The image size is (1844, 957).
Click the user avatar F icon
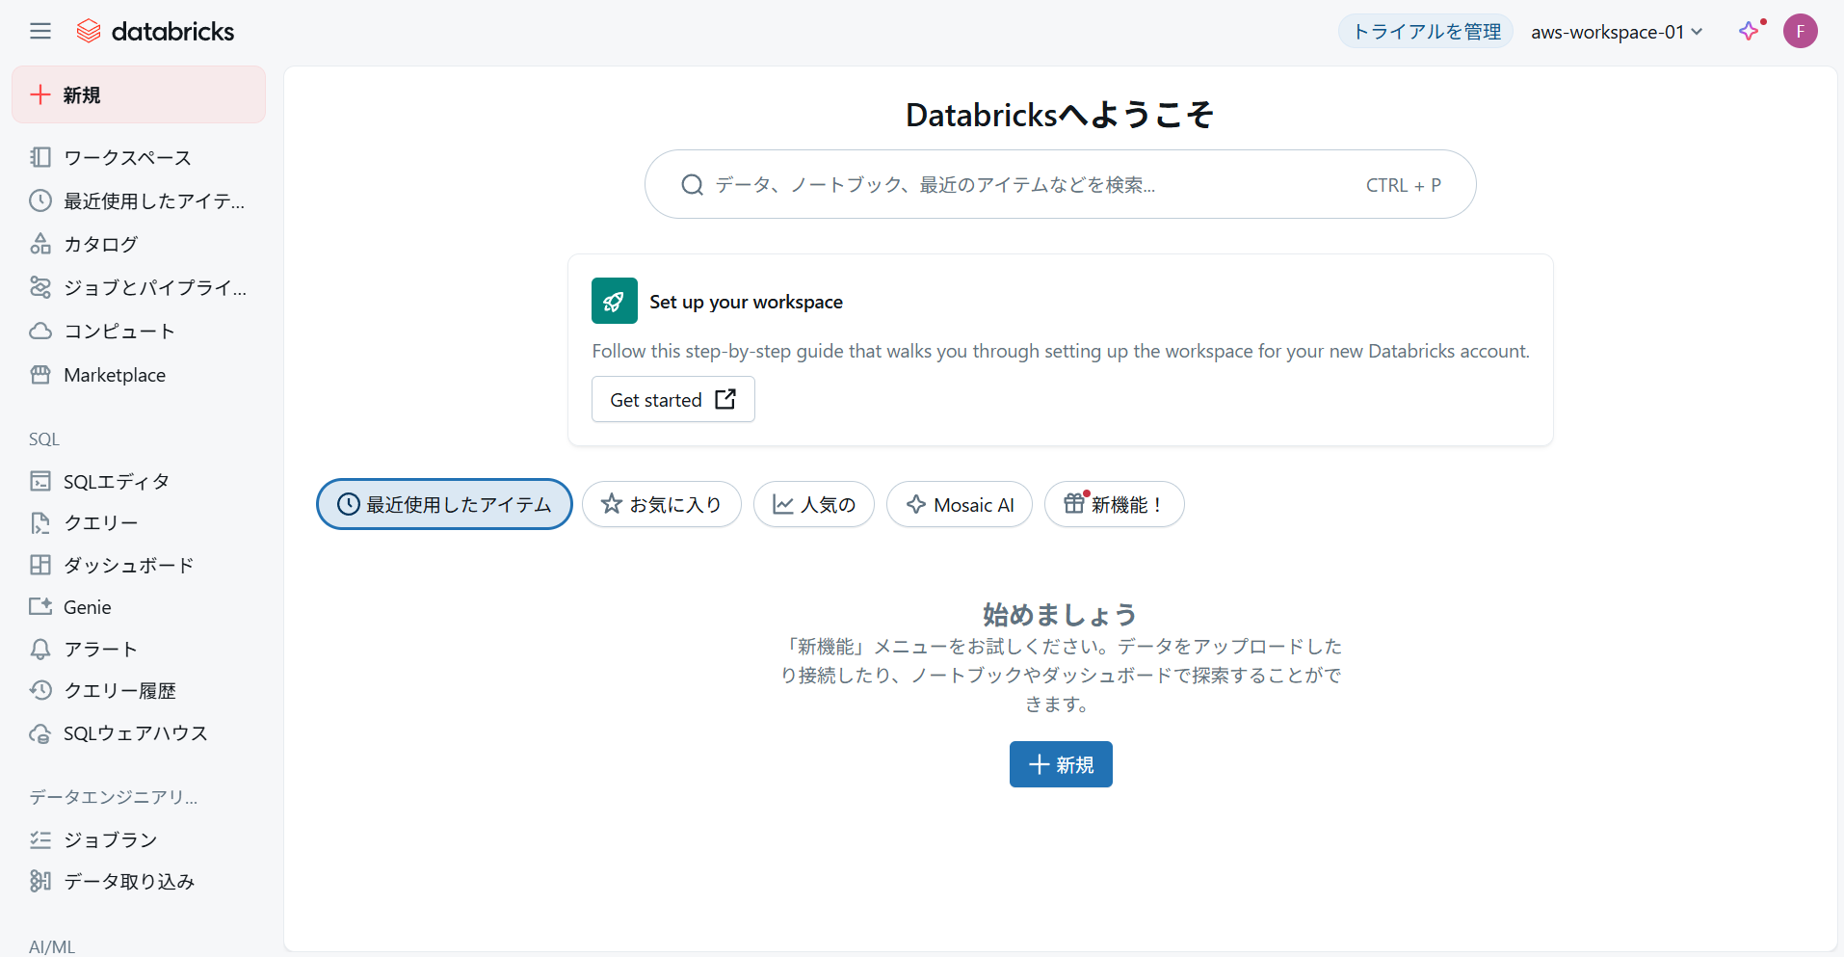[x=1800, y=32]
